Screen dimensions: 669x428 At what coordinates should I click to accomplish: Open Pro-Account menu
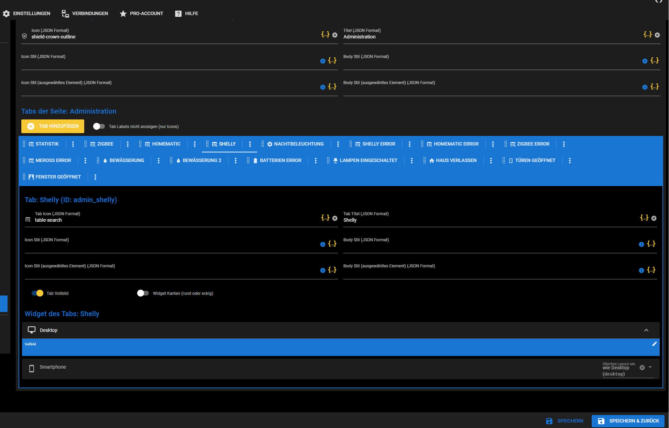[141, 13]
